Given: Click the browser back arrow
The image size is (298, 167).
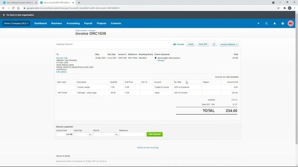Looking at the screenshot, I should coord(3,8).
